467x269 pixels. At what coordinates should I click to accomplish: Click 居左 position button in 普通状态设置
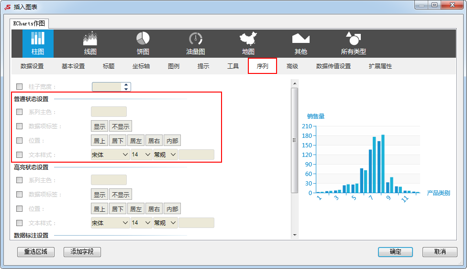[136, 141]
